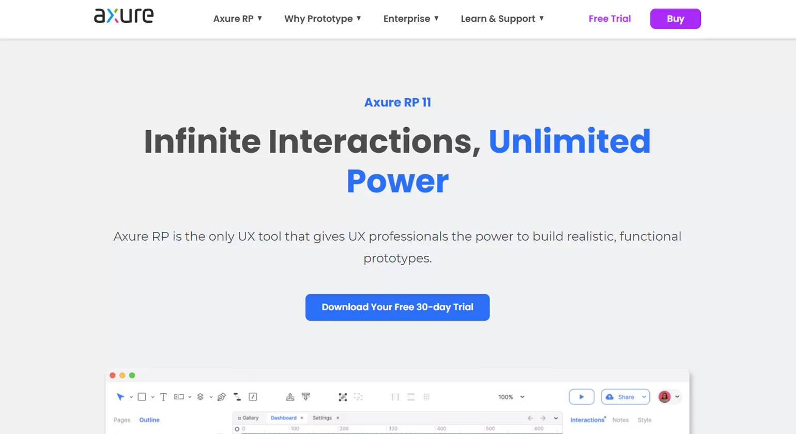Open the alignment tool in the toolbar
The height and width of the screenshot is (434, 796).
pos(290,396)
